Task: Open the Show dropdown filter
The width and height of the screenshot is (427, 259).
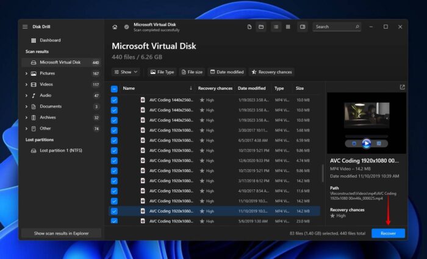Action: [x=126, y=72]
